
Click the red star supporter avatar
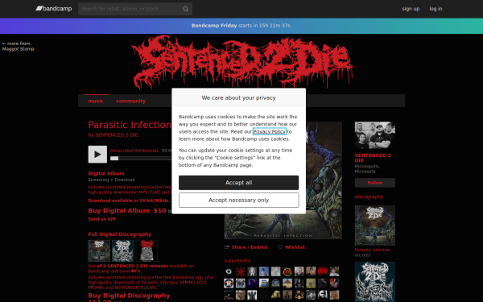coord(240,271)
